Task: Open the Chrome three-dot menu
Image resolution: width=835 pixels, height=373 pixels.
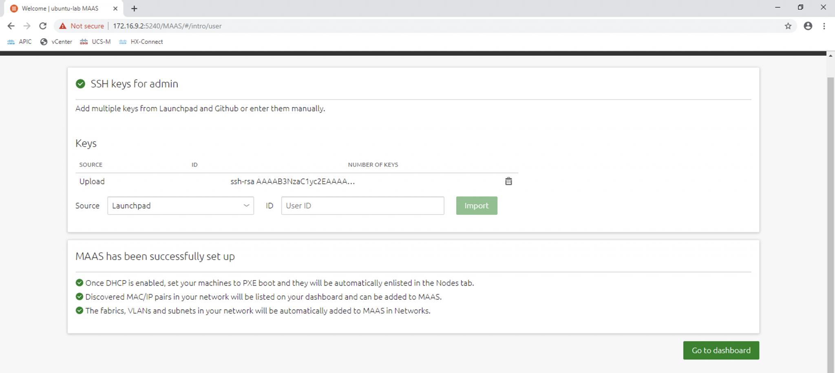Action: tap(825, 26)
